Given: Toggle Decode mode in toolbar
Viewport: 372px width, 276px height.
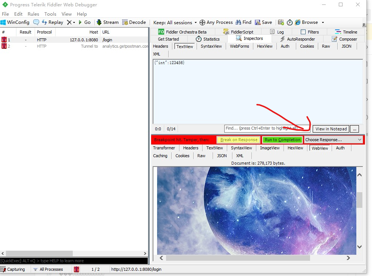Looking at the screenshot, I should pyautogui.click(x=134, y=22).
